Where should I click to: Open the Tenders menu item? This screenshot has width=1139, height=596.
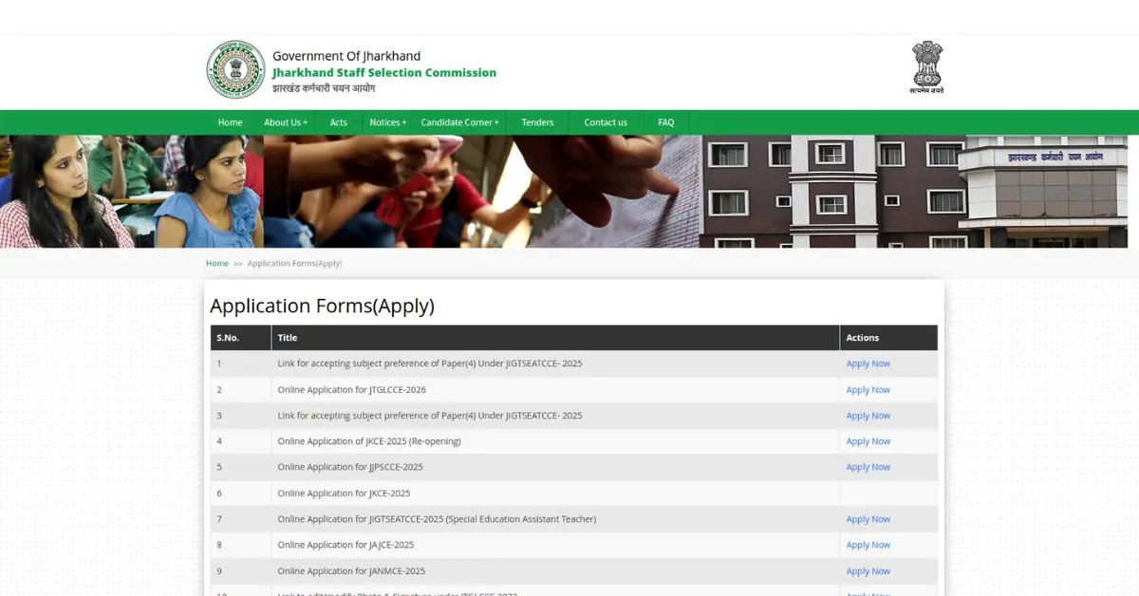click(x=537, y=122)
